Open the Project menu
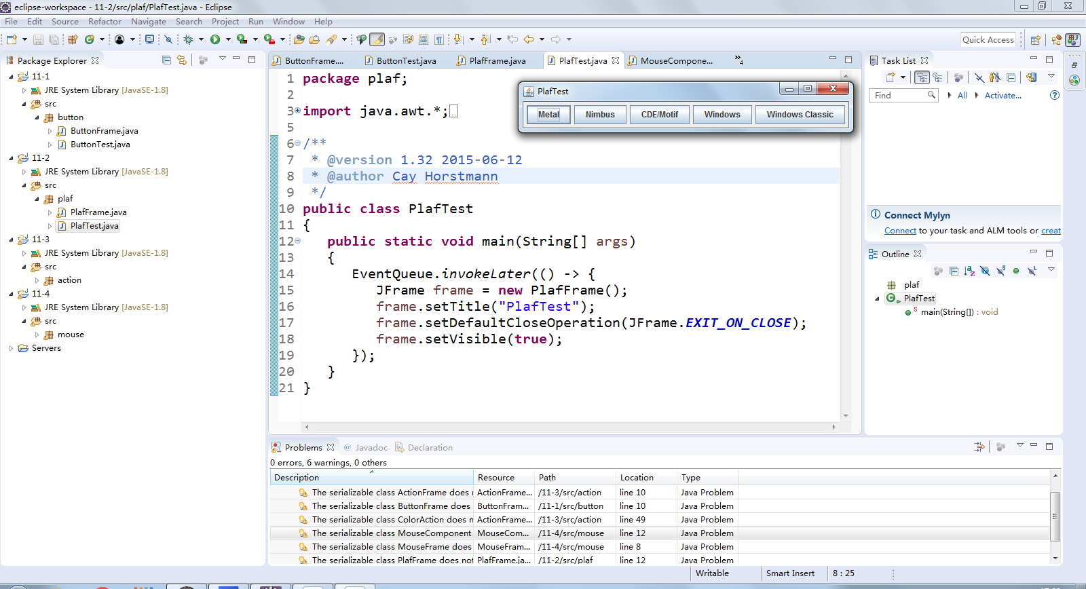Image resolution: width=1086 pixels, height=589 pixels. 225,22
